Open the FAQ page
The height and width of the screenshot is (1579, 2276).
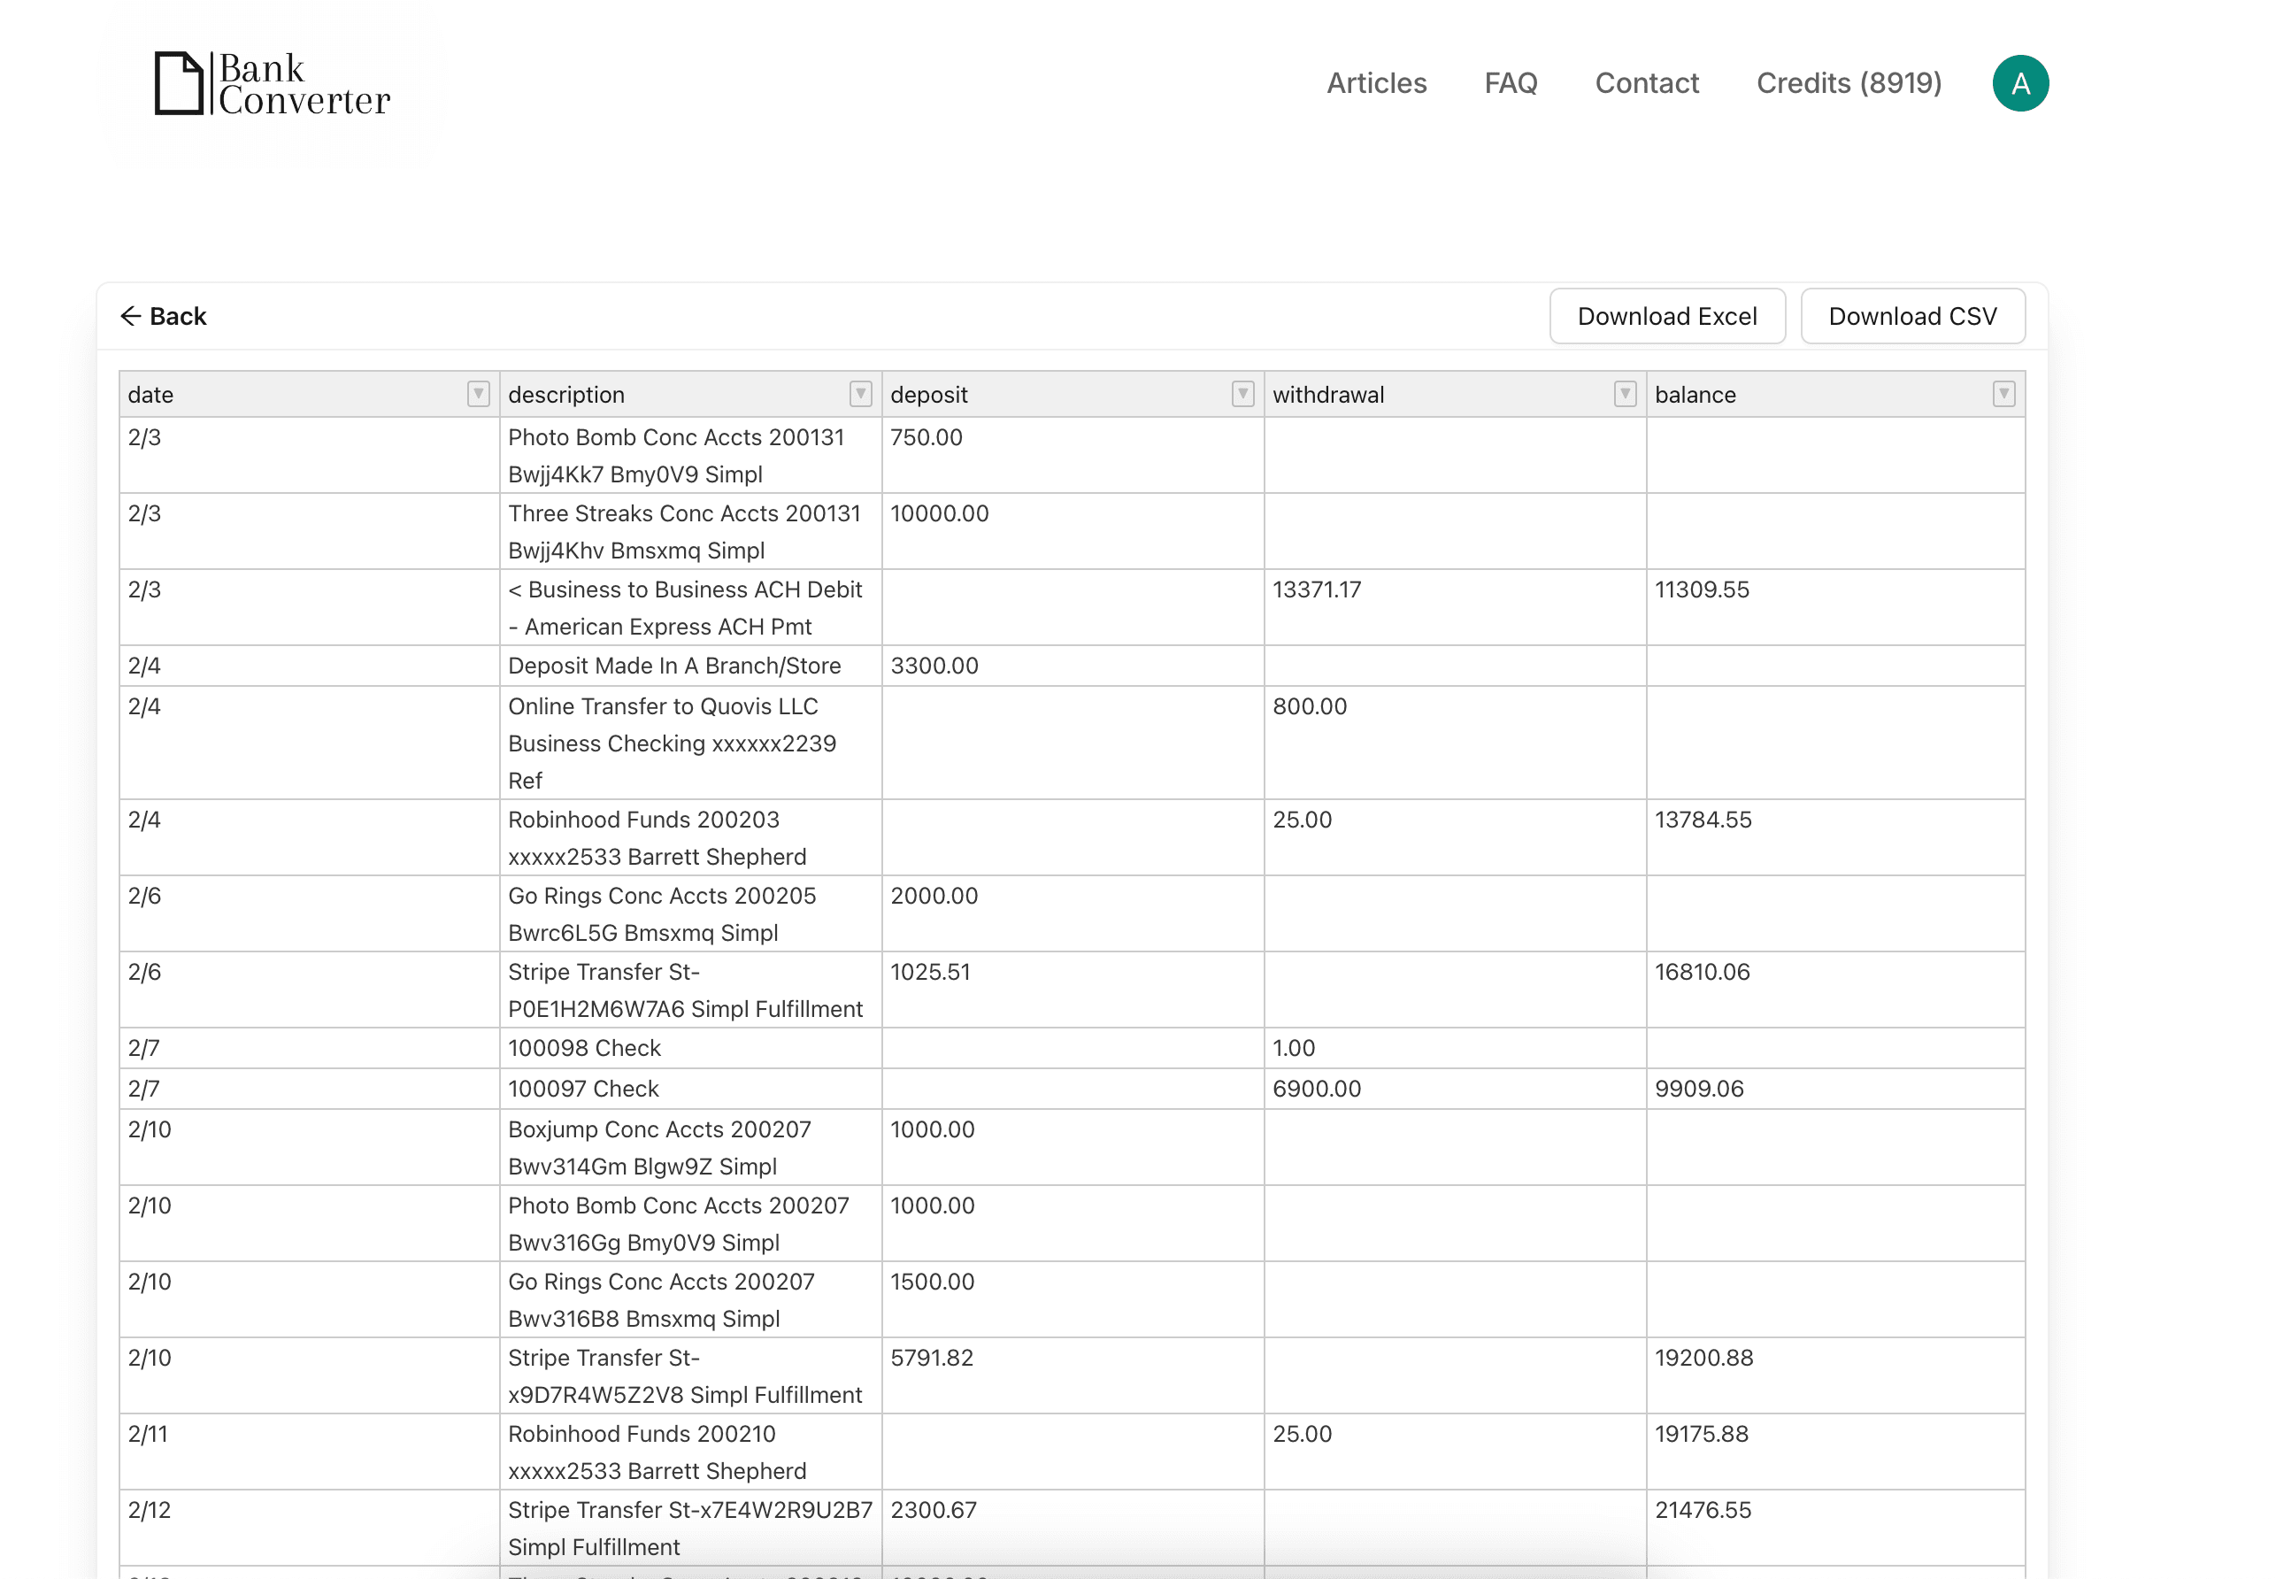click(x=1511, y=83)
